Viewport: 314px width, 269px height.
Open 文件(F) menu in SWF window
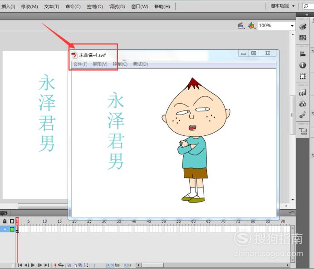pyautogui.click(x=80, y=64)
